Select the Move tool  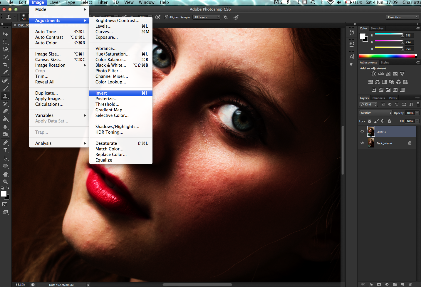pos(5,34)
